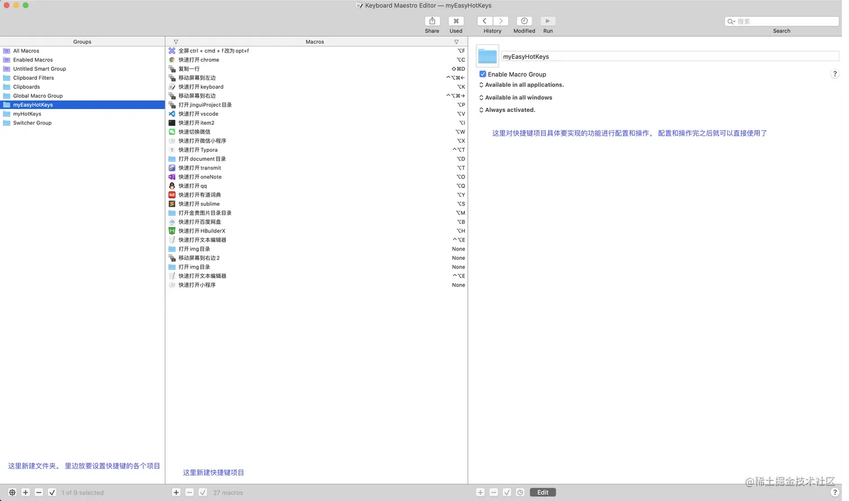Image resolution: width=849 pixels, height=501 pixels.
Task: Toggle action enable checkmark in detail pane
Action: click(x=507, y=493)
